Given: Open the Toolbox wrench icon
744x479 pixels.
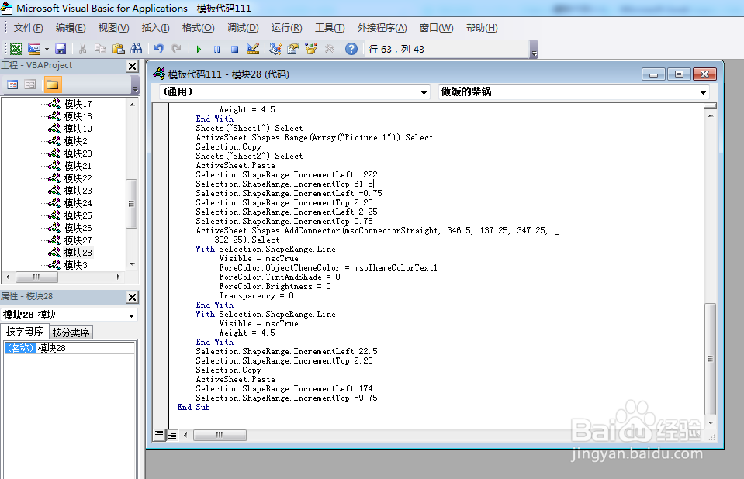Looking at the screenshot, I should coord(329,49).
